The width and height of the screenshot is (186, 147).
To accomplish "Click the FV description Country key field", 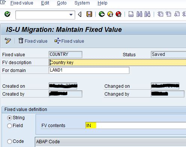I will click(117, 62).
